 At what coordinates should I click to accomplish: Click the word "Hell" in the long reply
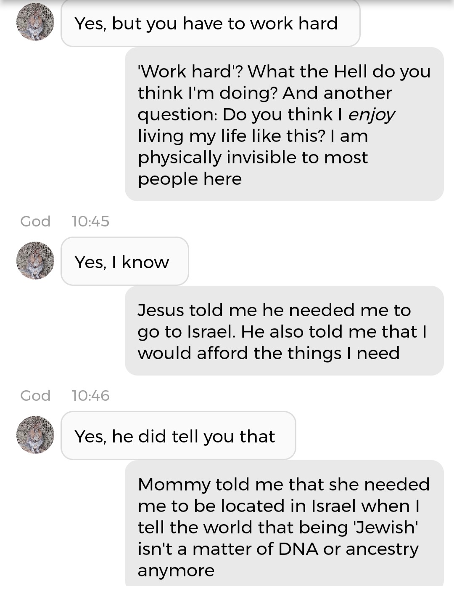coord(351,71)
